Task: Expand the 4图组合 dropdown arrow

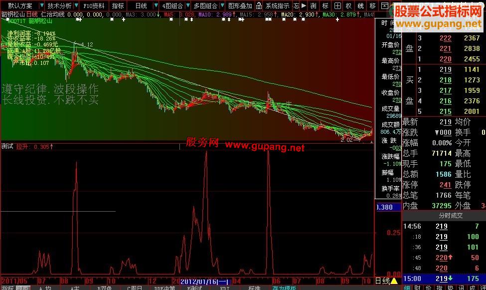Action: 188,5
